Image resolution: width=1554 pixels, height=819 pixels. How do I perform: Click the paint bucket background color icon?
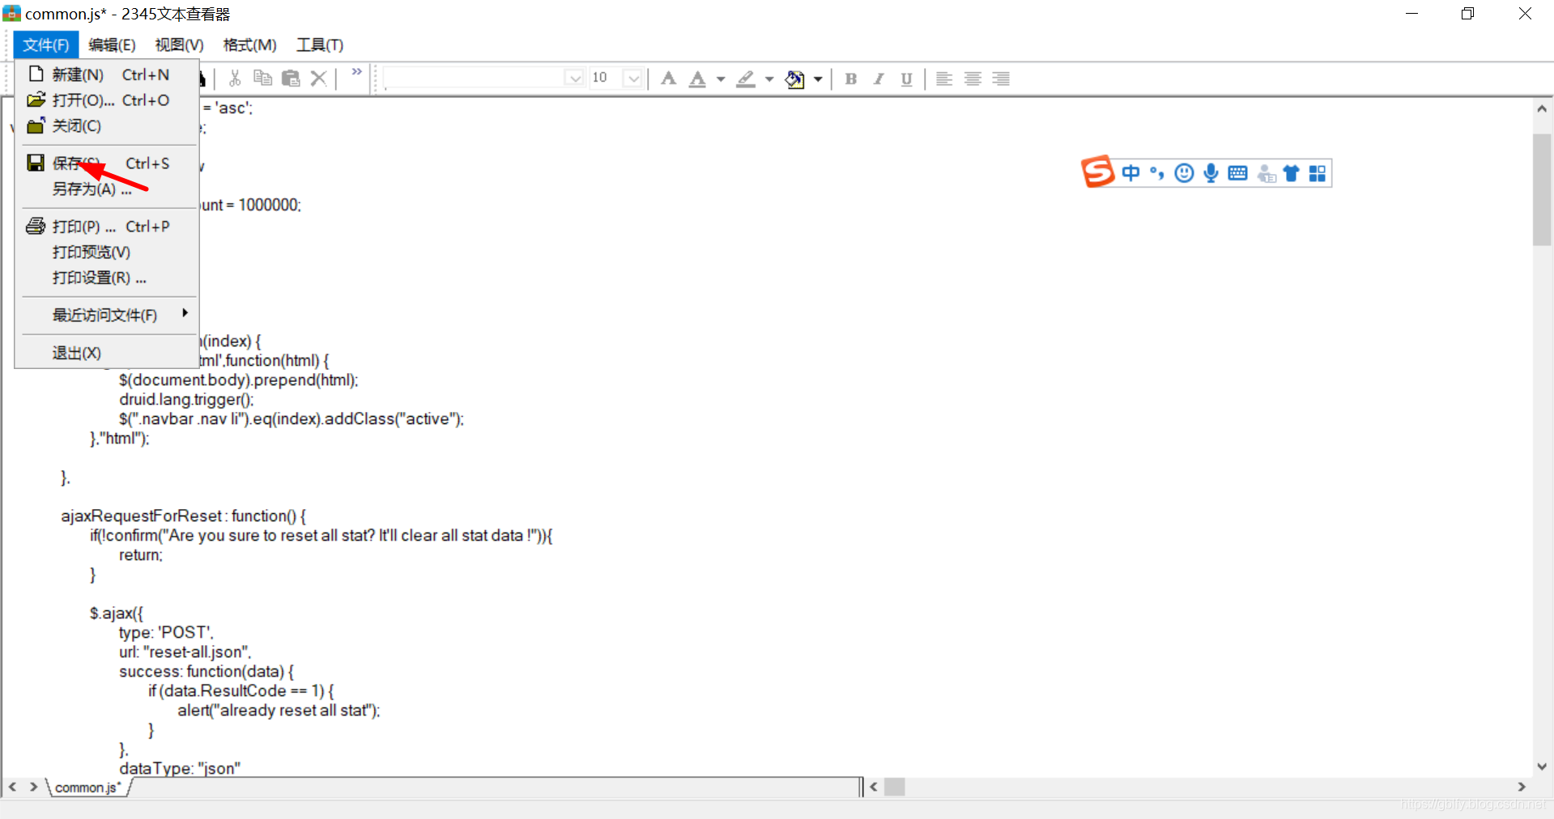(795, 79)
